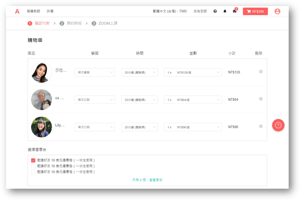Image resolution: width=301 pixels, height=201 pixels.
Task: Open the help question mark icon in header
Action: tap(215, 11)
